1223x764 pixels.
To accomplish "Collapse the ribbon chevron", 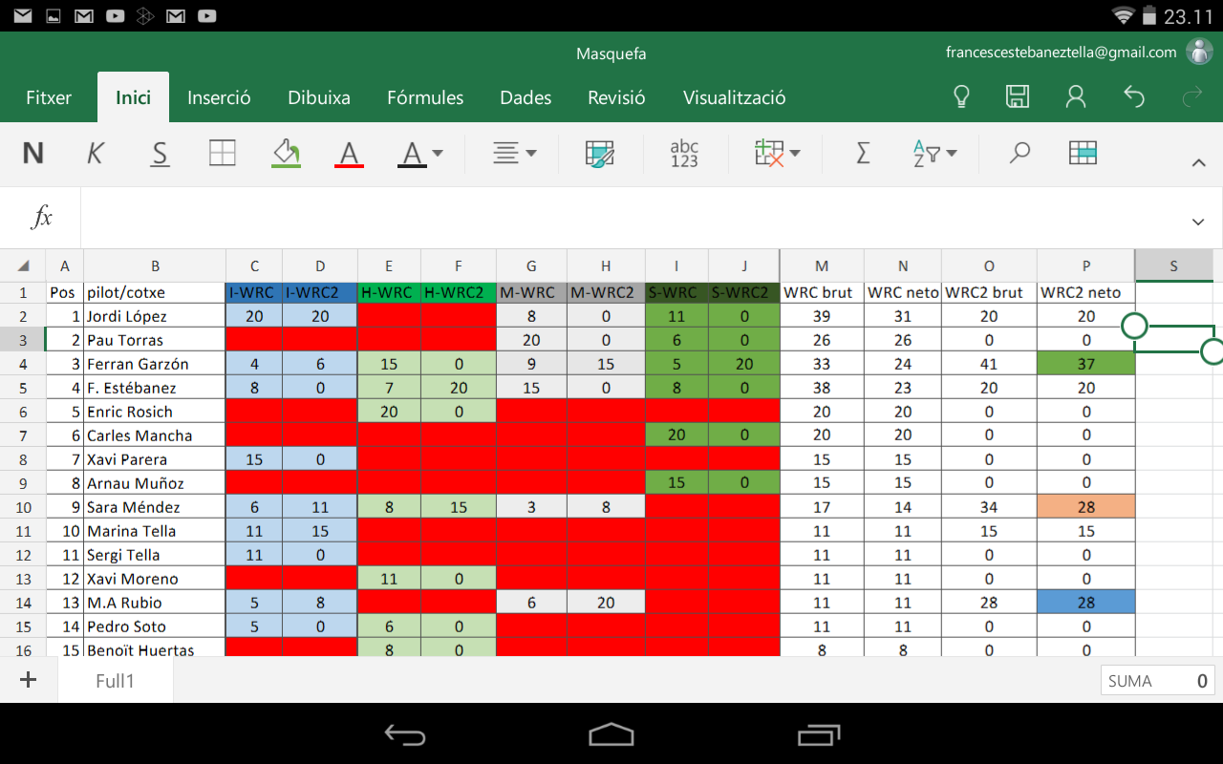I will point(1198,163).
